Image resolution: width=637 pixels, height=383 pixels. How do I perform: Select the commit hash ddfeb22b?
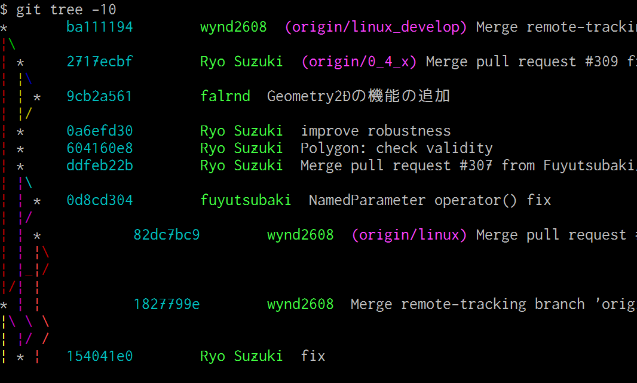click(x=99, y=166)
